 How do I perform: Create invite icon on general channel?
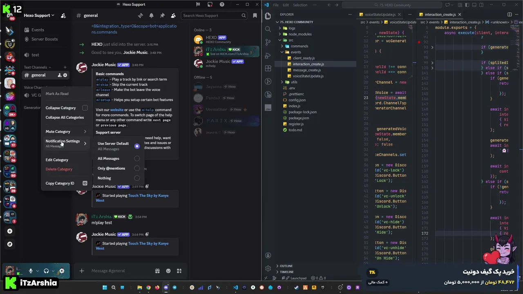[x=59, y=75]
